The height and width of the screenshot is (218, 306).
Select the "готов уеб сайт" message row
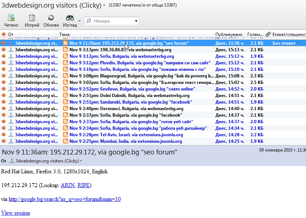coord(153,122)
